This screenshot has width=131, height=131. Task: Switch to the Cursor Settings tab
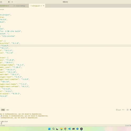pos(19,6)
